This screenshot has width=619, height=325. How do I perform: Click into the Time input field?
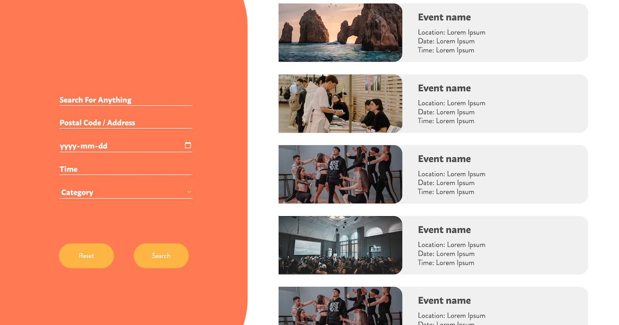tap(125, 169)
